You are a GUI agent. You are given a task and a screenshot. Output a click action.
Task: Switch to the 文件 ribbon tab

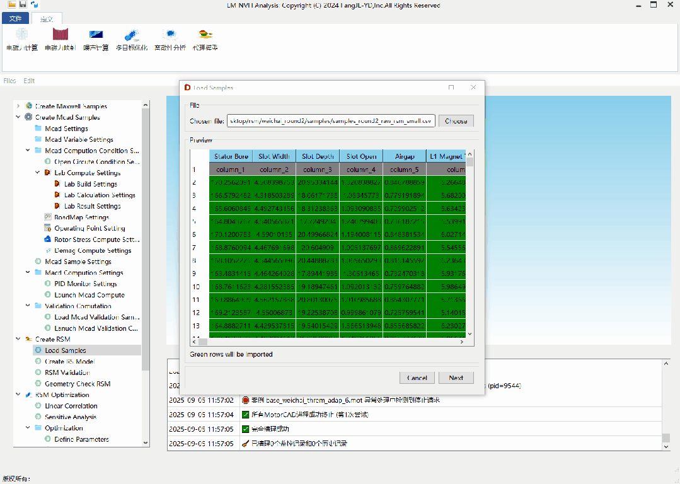[x=15, y=19]
